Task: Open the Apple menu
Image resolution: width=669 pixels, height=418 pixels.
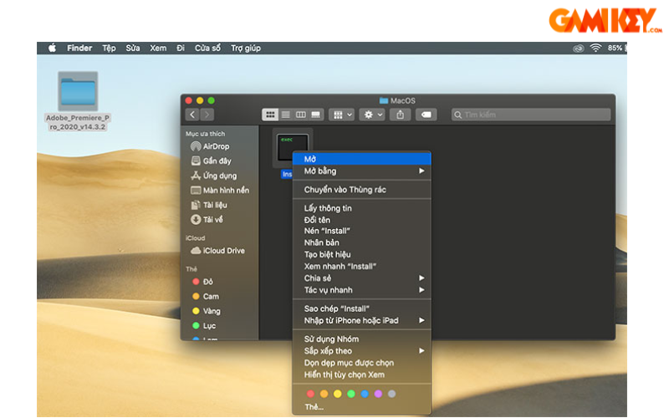Action: [x=52, y=48]
